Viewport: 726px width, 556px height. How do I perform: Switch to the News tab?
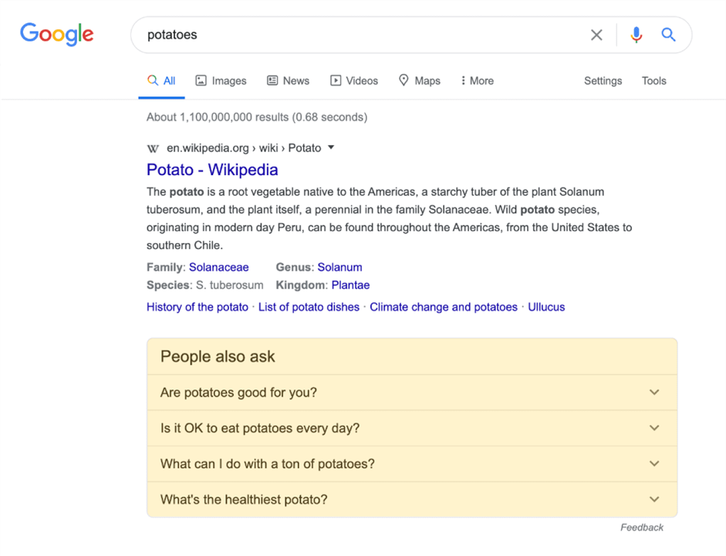[288, 81]
